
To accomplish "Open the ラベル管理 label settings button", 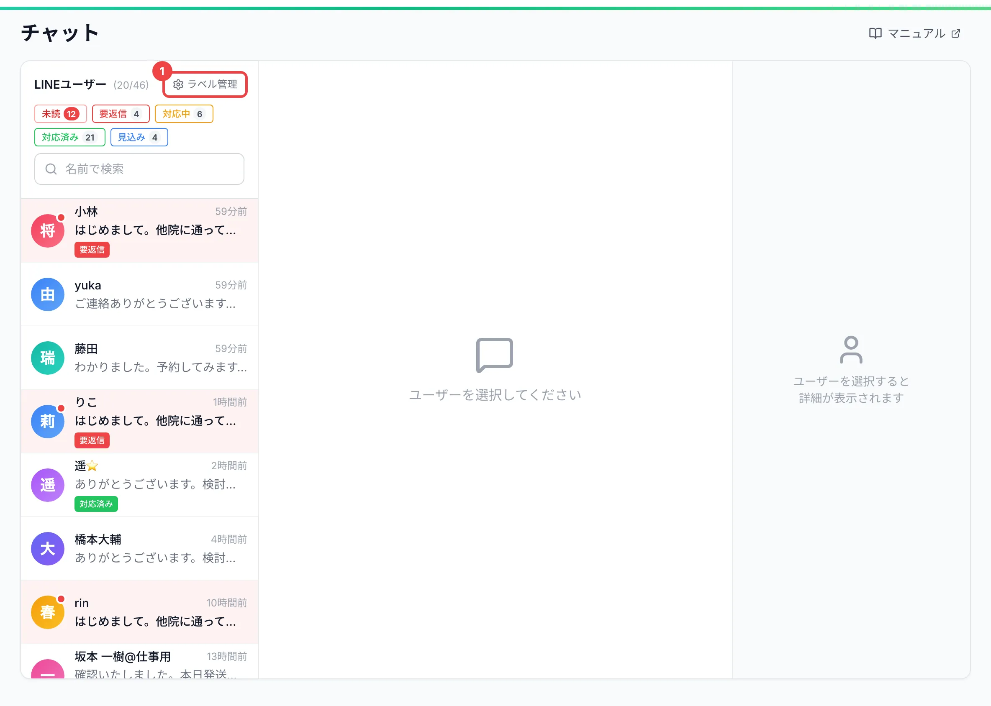I will coord(205,84).
